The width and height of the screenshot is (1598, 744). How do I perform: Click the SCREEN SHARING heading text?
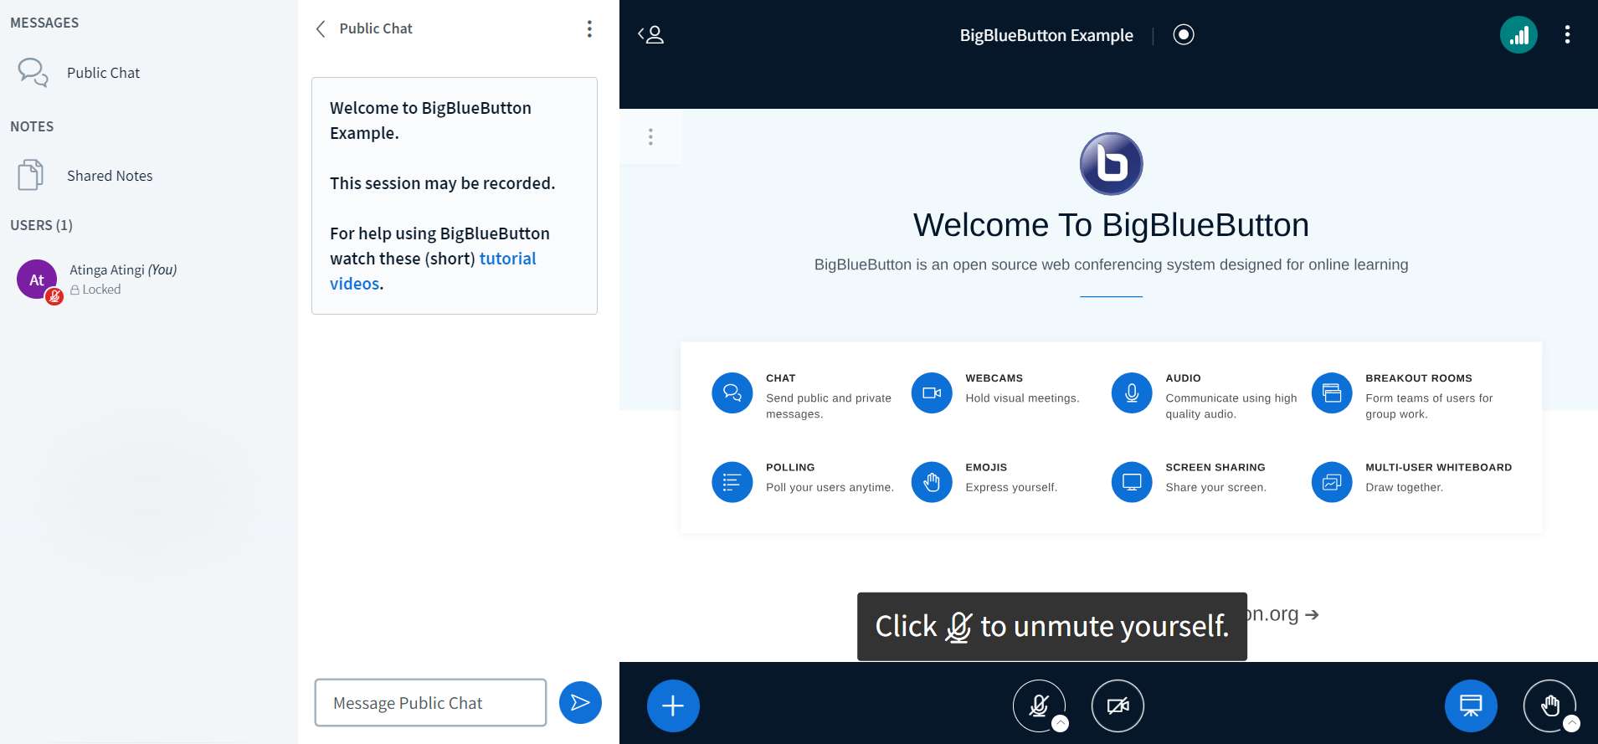tap(1215, 468)
